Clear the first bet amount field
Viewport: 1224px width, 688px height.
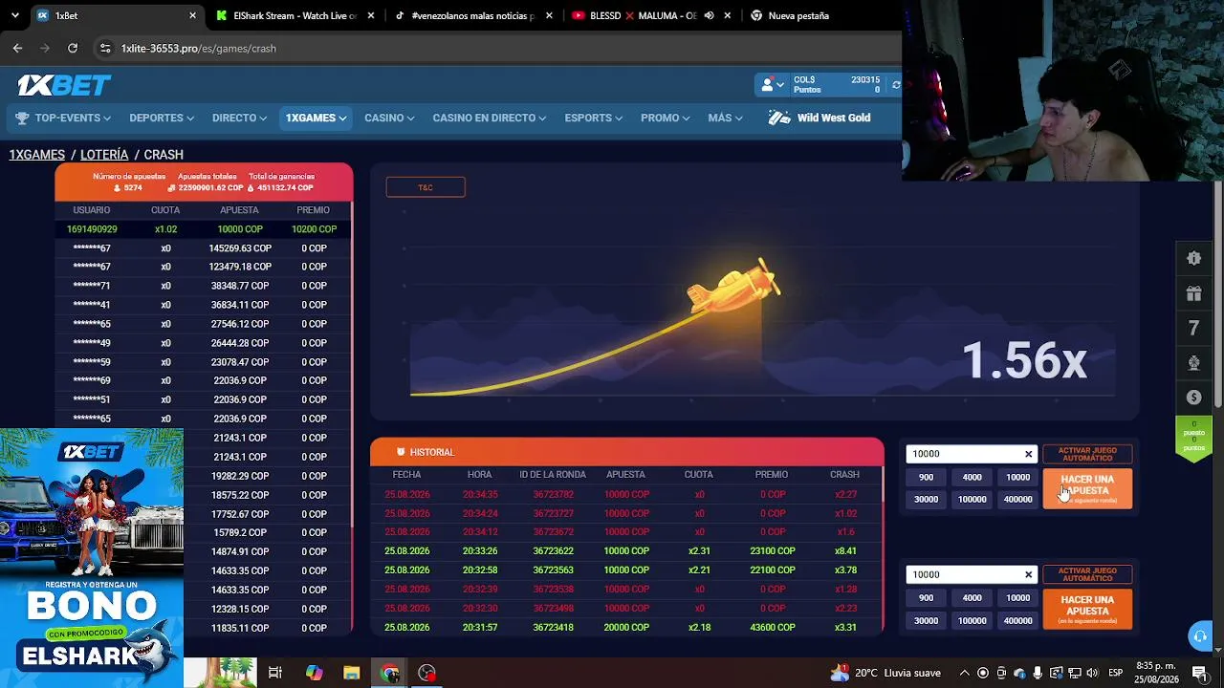click(1028, 454)
